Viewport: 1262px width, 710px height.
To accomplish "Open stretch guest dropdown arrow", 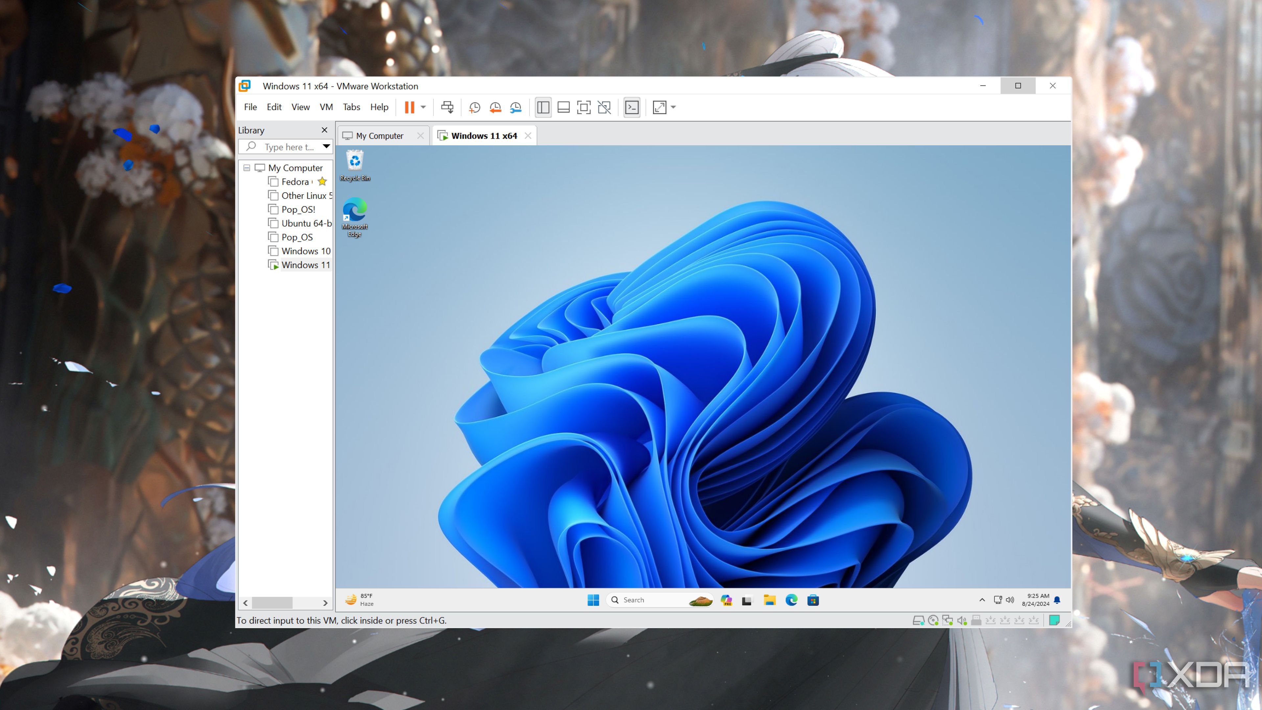I will pos(673,107).
